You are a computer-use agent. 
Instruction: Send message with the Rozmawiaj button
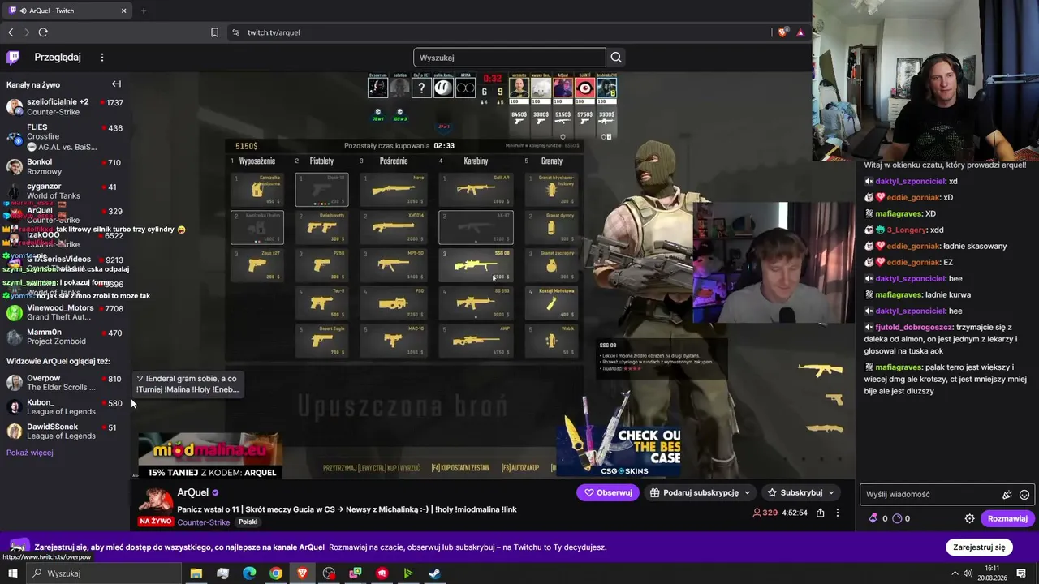tap(1007, 518)
